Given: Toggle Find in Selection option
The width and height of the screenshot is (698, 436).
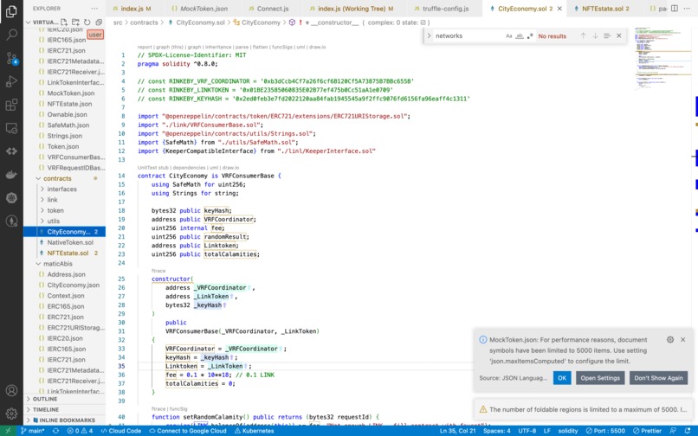Looking at the screenshot, I should (x=607, y=35).
